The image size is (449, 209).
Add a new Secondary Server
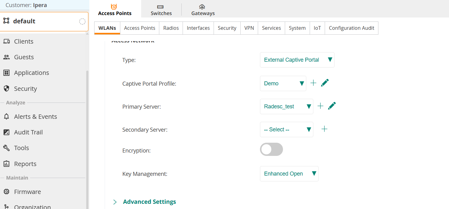pos(324,129)
